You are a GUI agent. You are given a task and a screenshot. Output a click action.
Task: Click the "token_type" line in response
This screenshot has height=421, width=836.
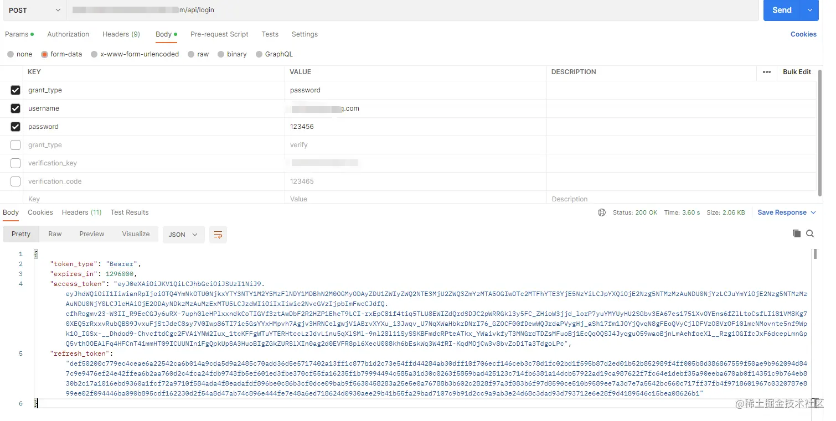[x=96, y=264]
